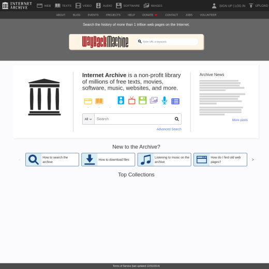Click the orange open book texts icon
Image resolution: width=269 pixels, height=269 pixels.
point(99,101)
